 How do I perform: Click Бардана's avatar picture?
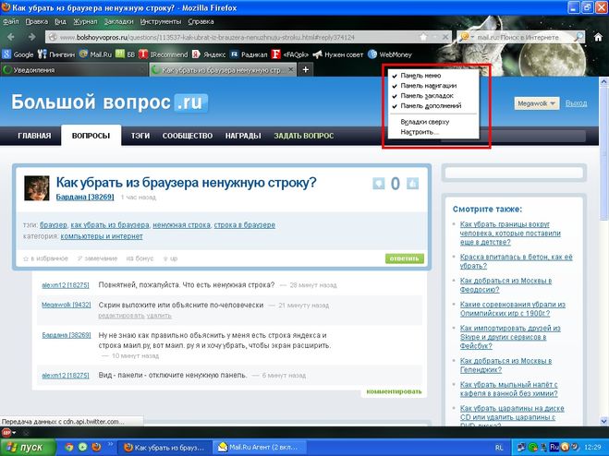[x=37, y=188]
